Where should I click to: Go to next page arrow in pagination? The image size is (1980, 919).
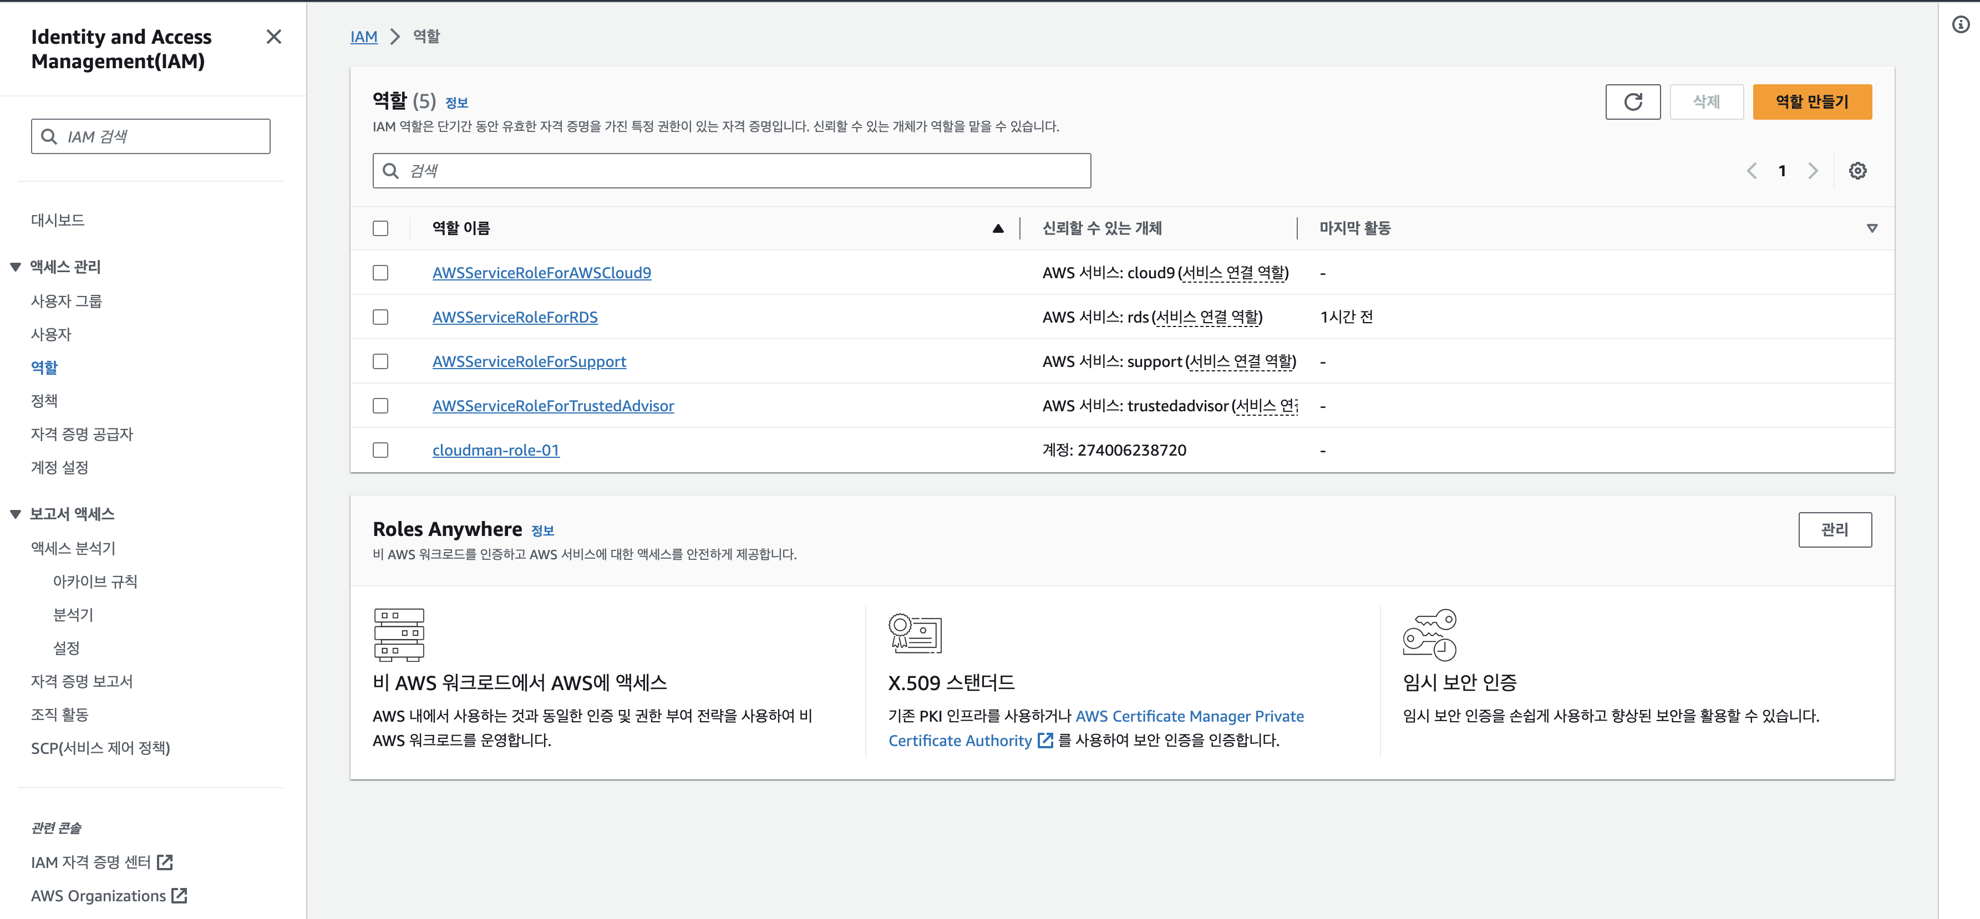[1813, 171]
